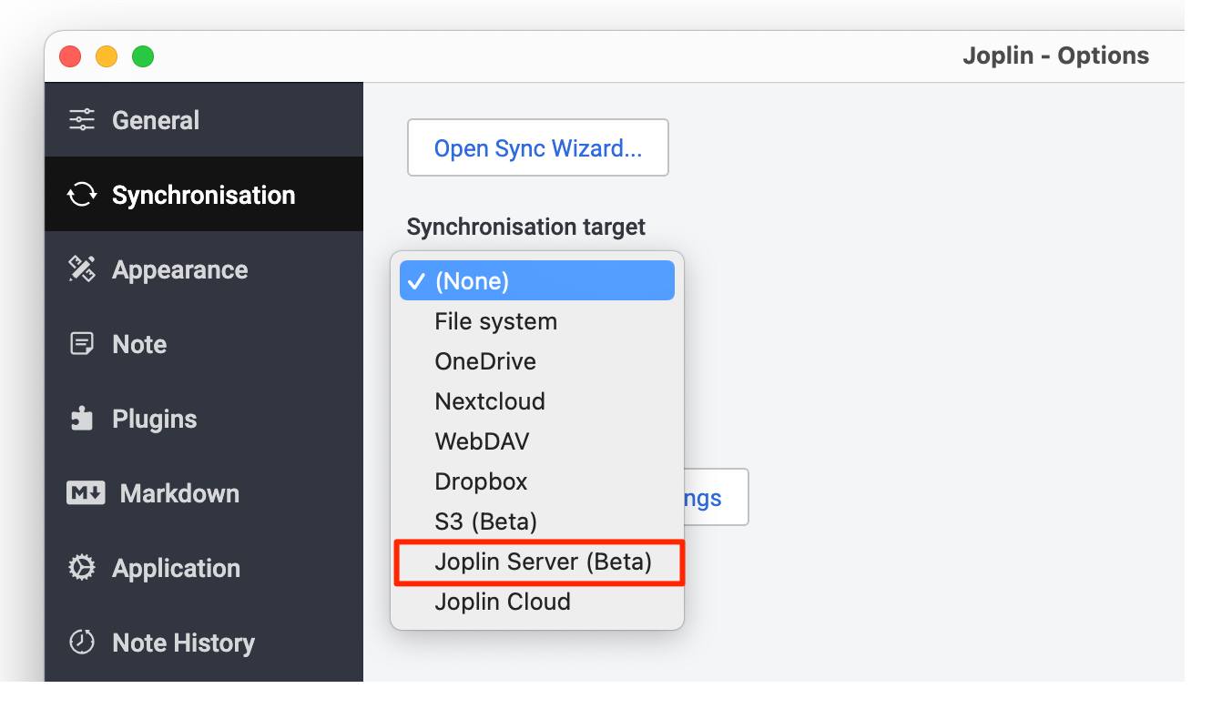This screenshot has width=1222, height=719.
Task: Click the Open Sync Wizard button
Action: [x=537, y=147]
